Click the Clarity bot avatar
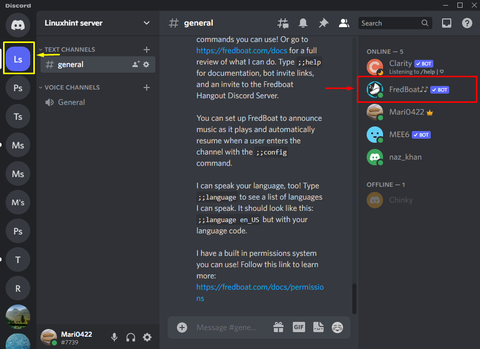Image resolution: width=480 pixels, height=349 pixels. tap(375, 67)
